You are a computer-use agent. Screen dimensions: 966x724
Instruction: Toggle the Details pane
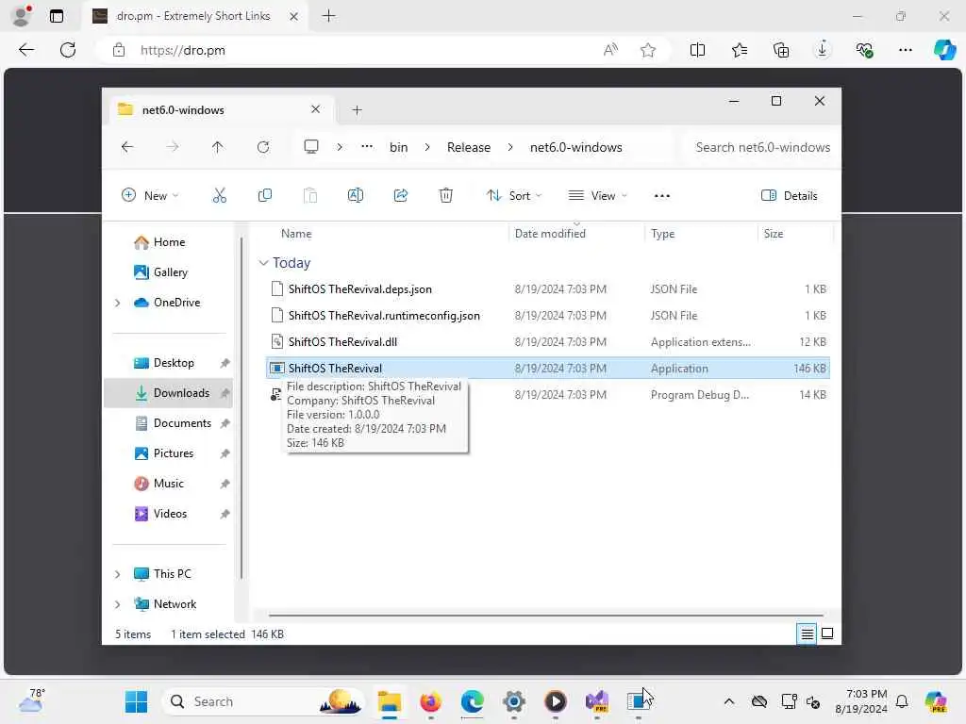coord(790,196)
